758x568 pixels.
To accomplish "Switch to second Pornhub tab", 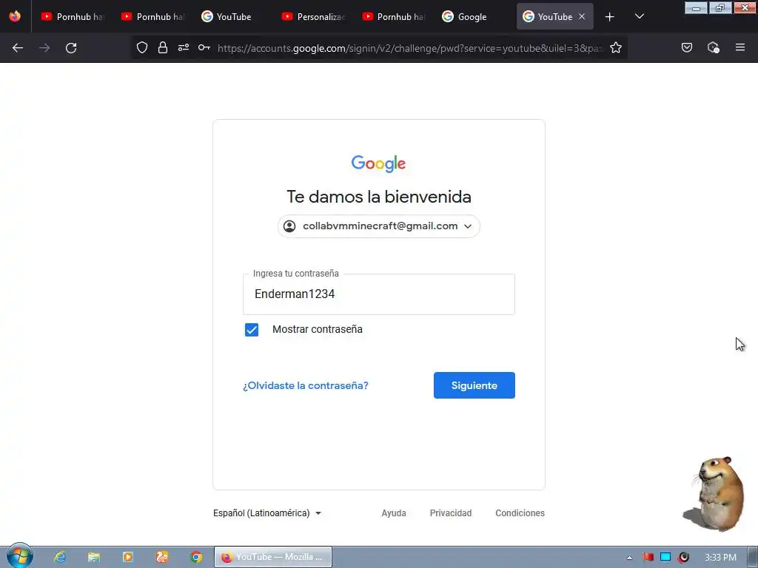I will click(152, 16).
